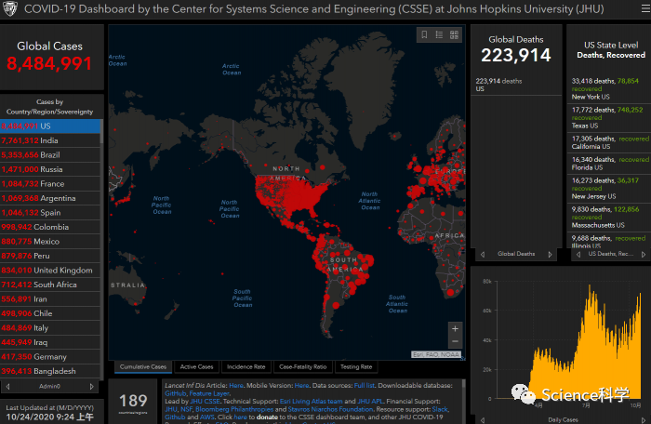Select New York US deaths entry
This screenshot has width=651, height=424.
(x=608, y=89)
